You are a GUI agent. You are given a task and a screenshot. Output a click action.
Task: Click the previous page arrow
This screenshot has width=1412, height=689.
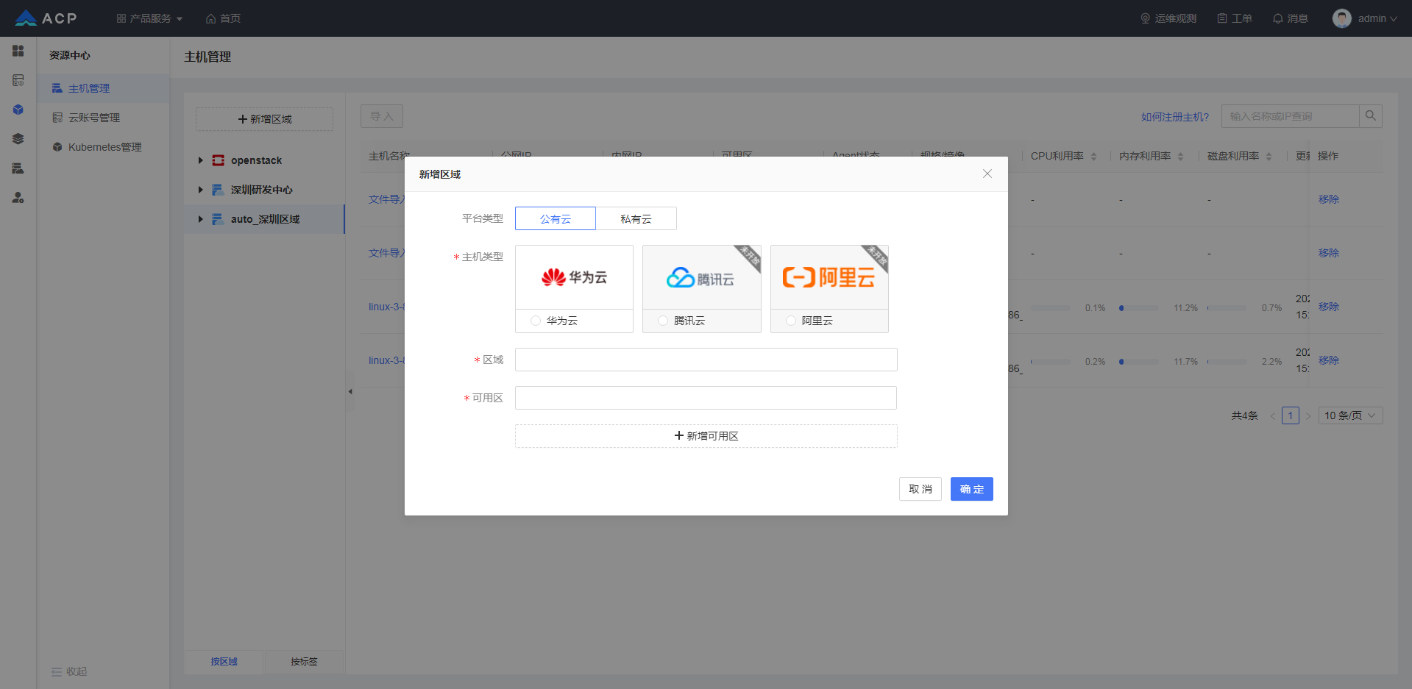tap(1273, 416)
